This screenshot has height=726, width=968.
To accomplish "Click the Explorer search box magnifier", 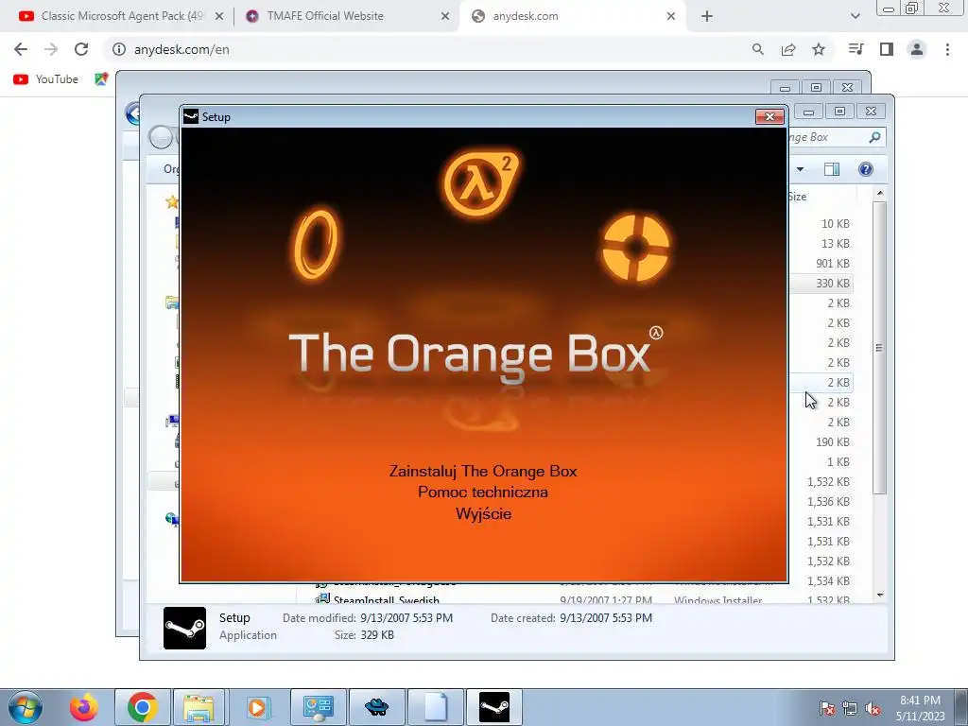I will 874,137.
